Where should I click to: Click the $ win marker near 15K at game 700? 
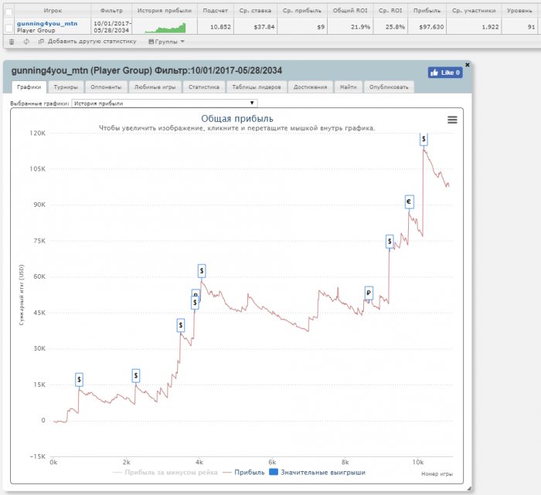[79, 379]
